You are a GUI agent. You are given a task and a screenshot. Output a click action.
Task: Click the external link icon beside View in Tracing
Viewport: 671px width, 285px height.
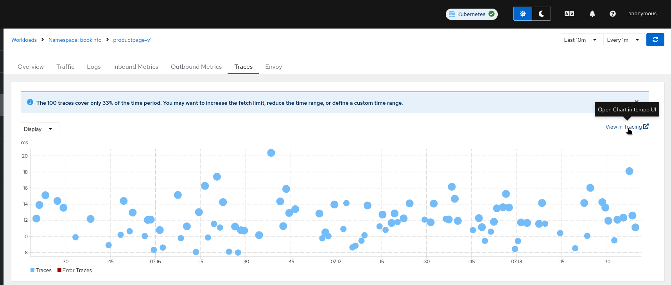click(x=646, y=126)
